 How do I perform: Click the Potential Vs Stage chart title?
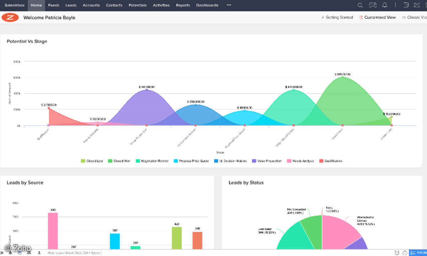(27, 41)
